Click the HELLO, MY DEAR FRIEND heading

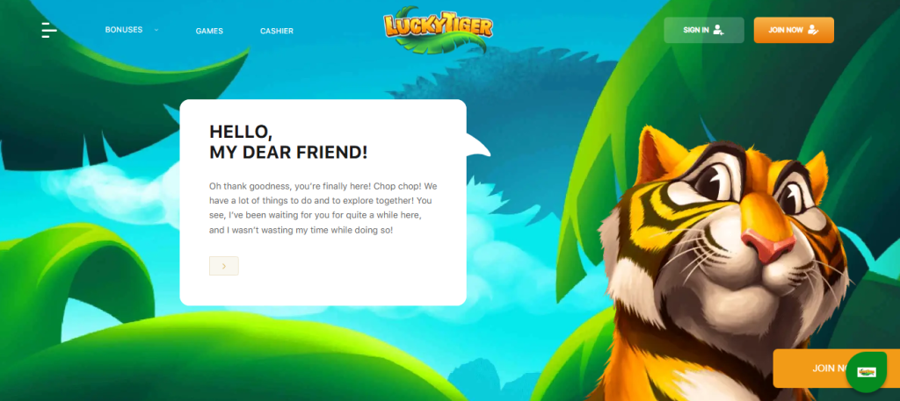tap(288, 142)
